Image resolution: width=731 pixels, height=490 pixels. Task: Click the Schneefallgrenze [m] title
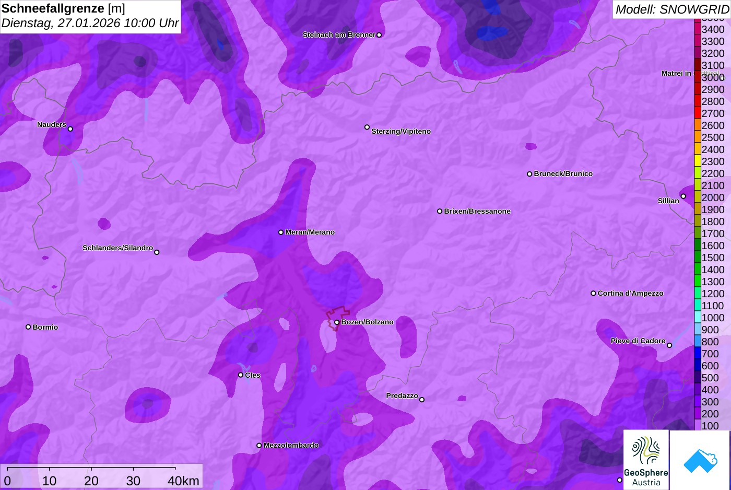click(x=63, y=8)
